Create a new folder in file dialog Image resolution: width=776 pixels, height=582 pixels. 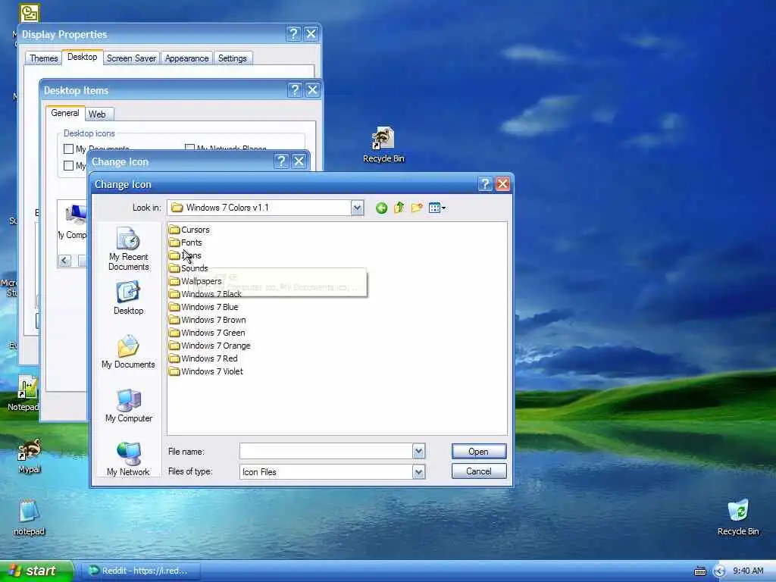click(x=417, y=208)
